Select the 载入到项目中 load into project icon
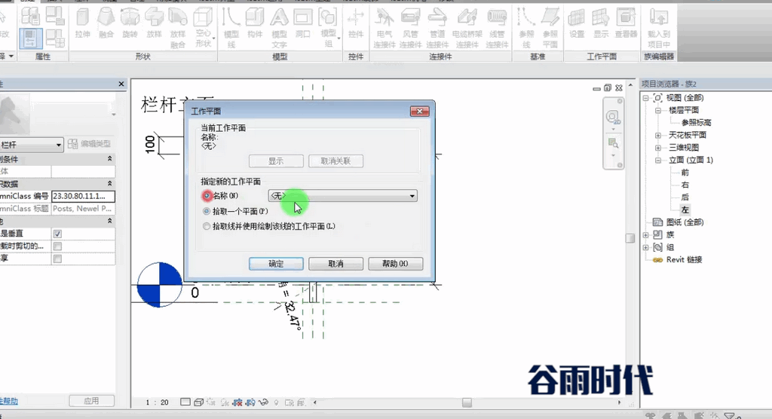Image resolution: width=772 pixels, height=419 pixels. 659,27
